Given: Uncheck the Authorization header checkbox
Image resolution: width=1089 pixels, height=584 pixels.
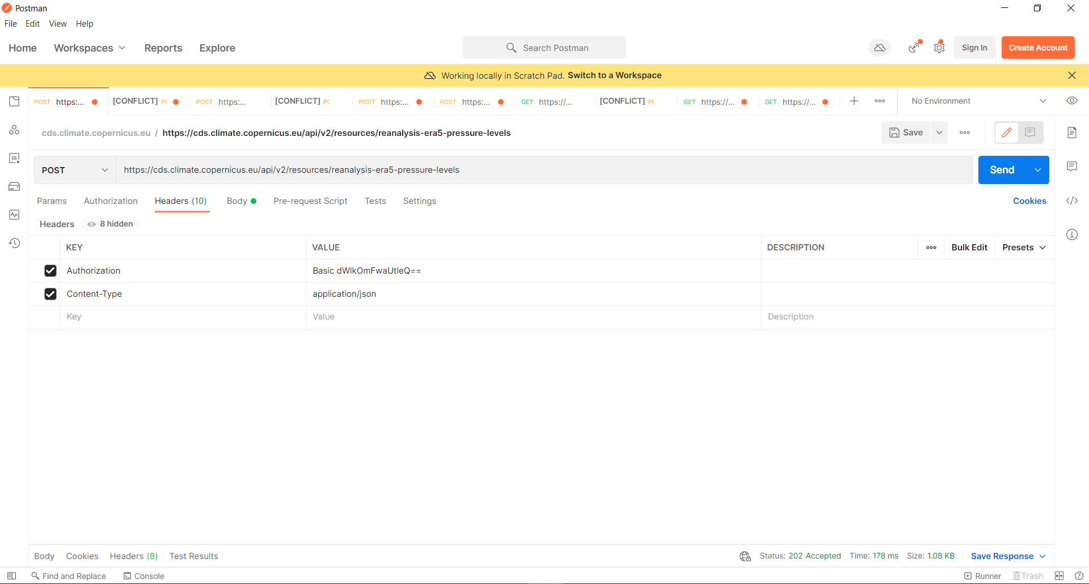Looking at the screenshot, I should coord(50,271).
